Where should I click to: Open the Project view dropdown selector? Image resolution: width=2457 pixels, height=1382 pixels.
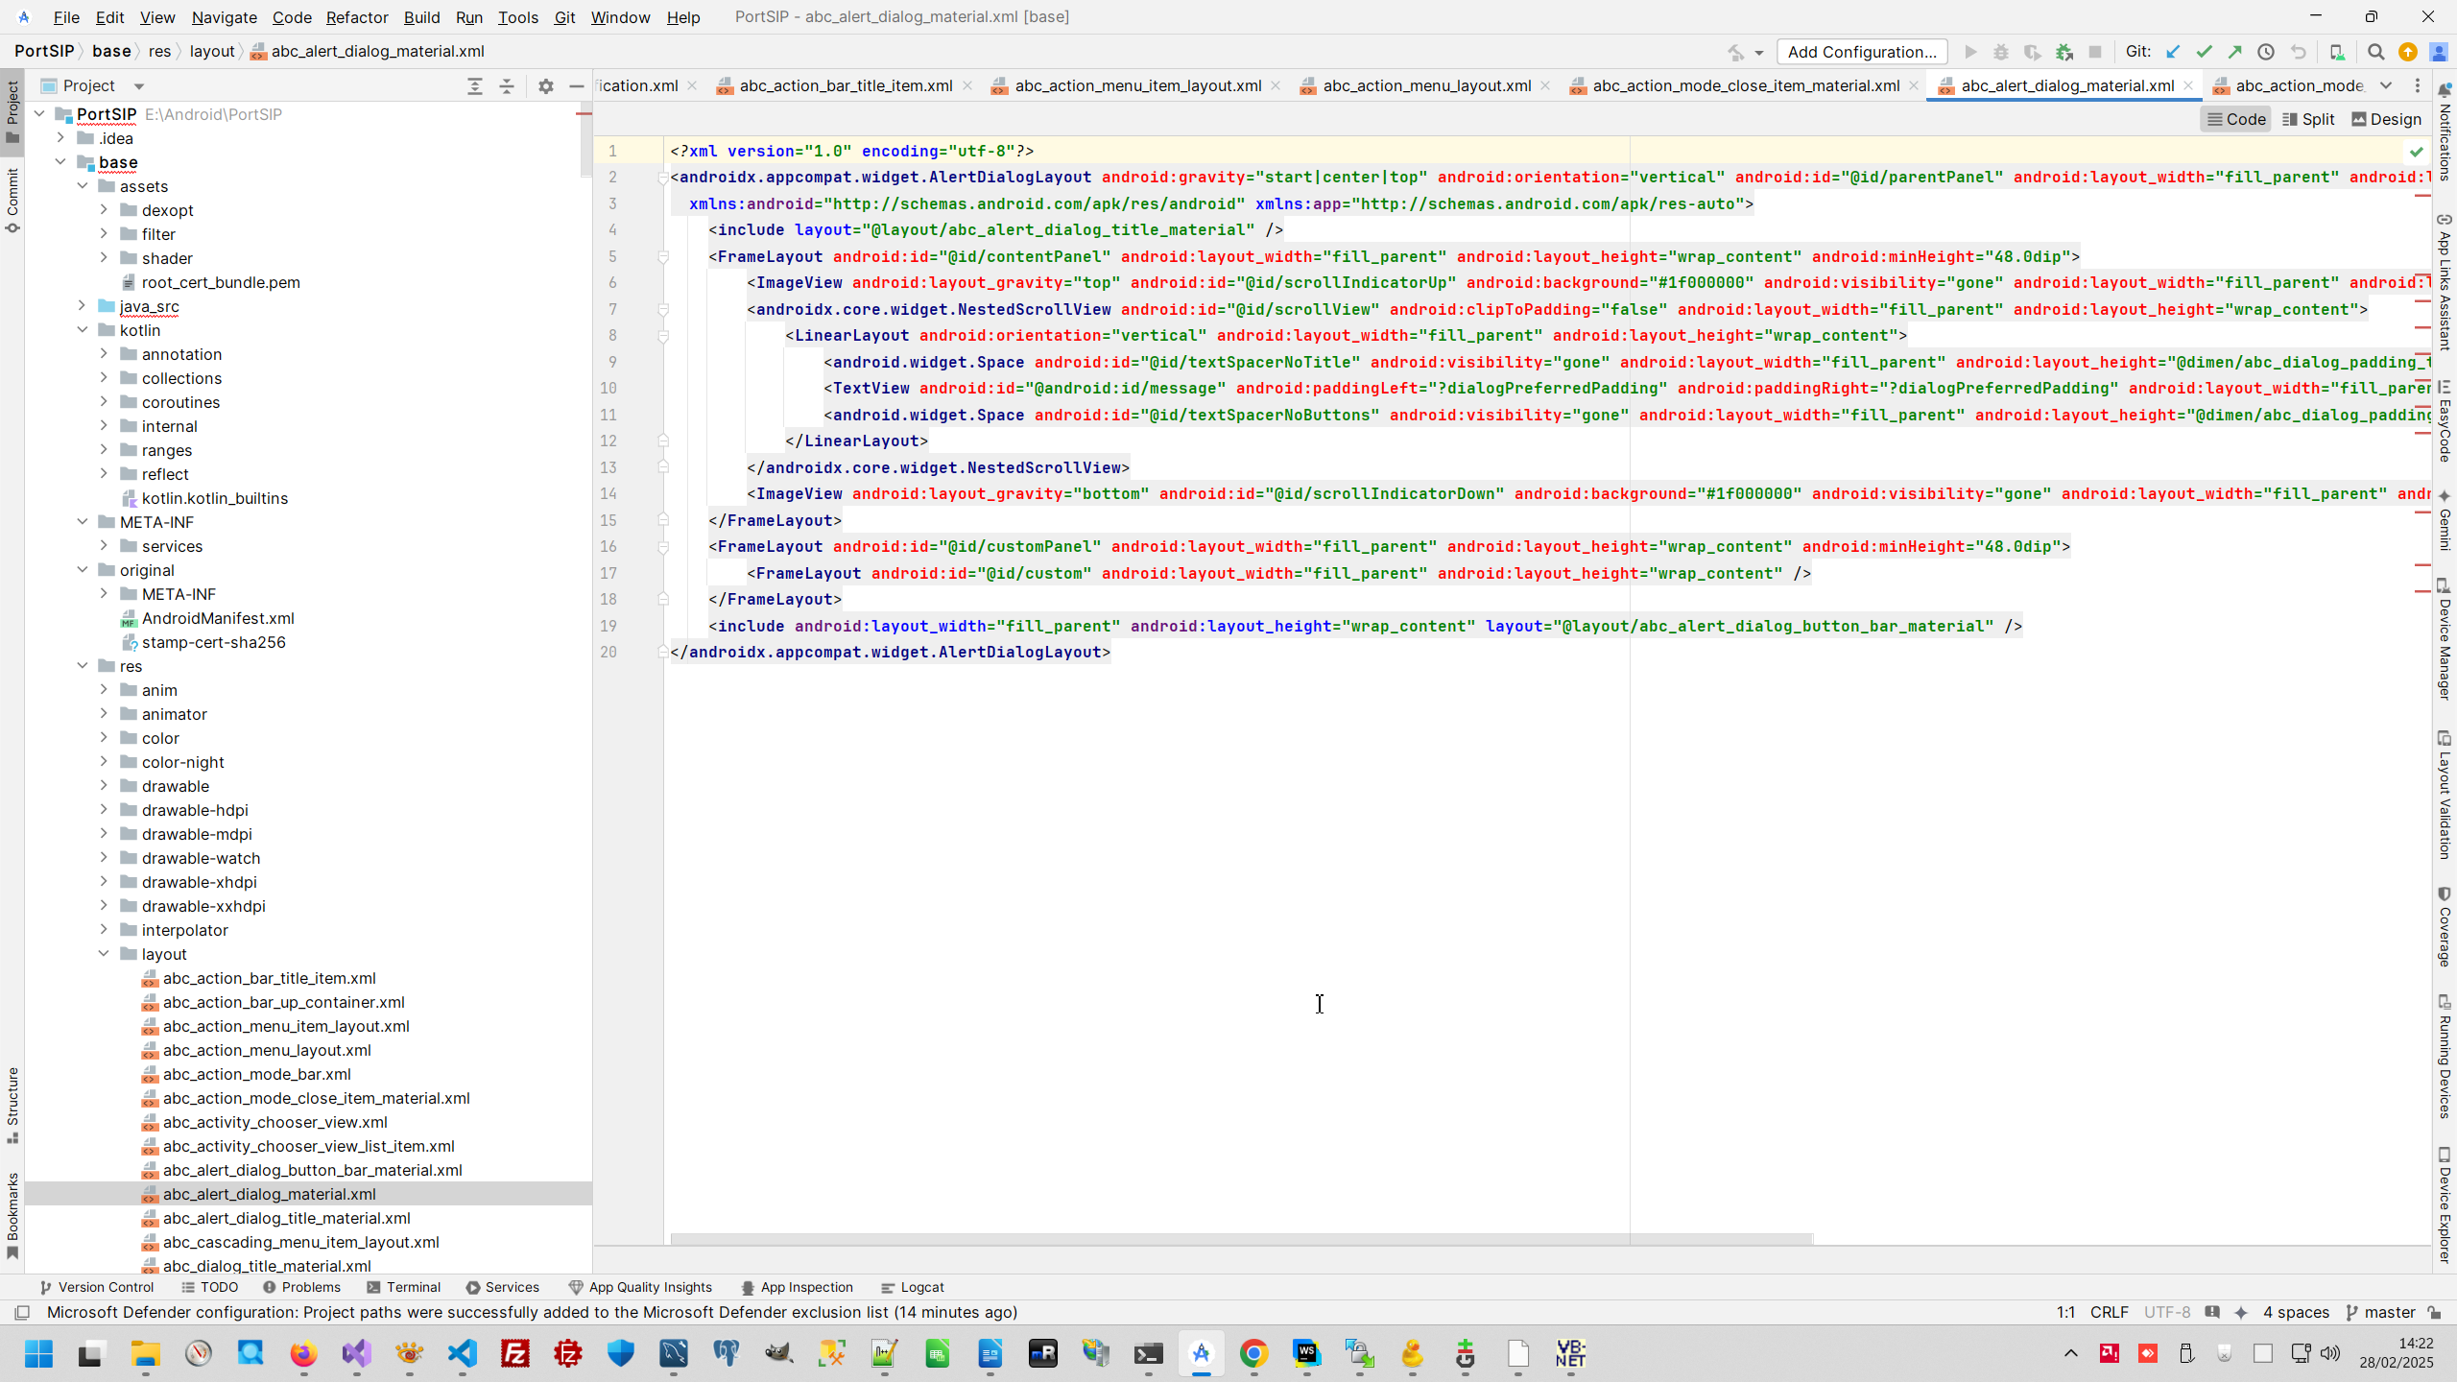(x=139, y=86)
